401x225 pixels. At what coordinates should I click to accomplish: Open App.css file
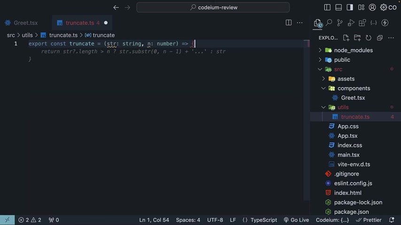[355, 126]
